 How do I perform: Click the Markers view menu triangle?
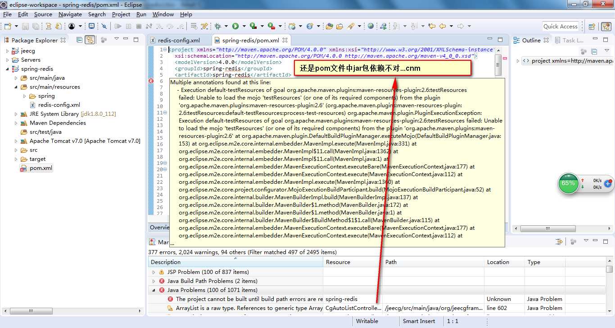(585, 241)
